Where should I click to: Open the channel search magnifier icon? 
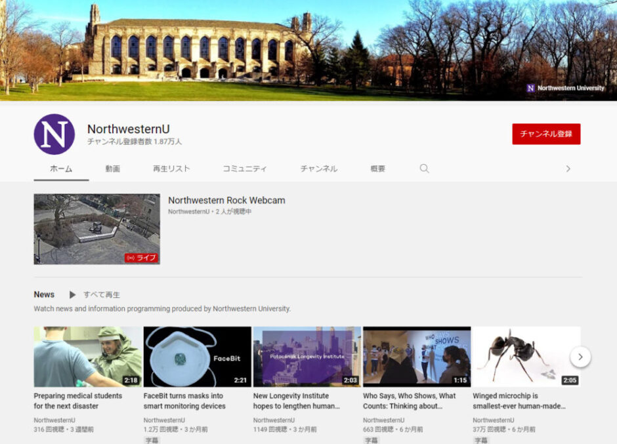(x=424, y=169)
